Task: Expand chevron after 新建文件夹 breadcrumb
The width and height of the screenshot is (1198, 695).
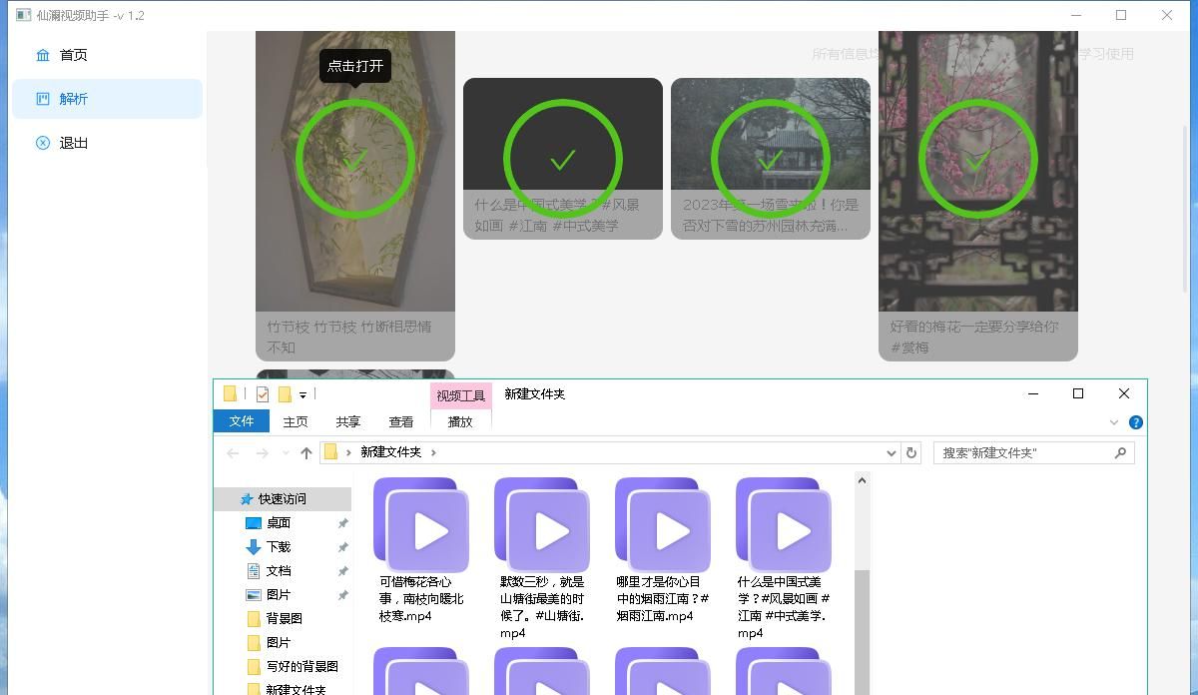Action: click(x=433, y=452)
